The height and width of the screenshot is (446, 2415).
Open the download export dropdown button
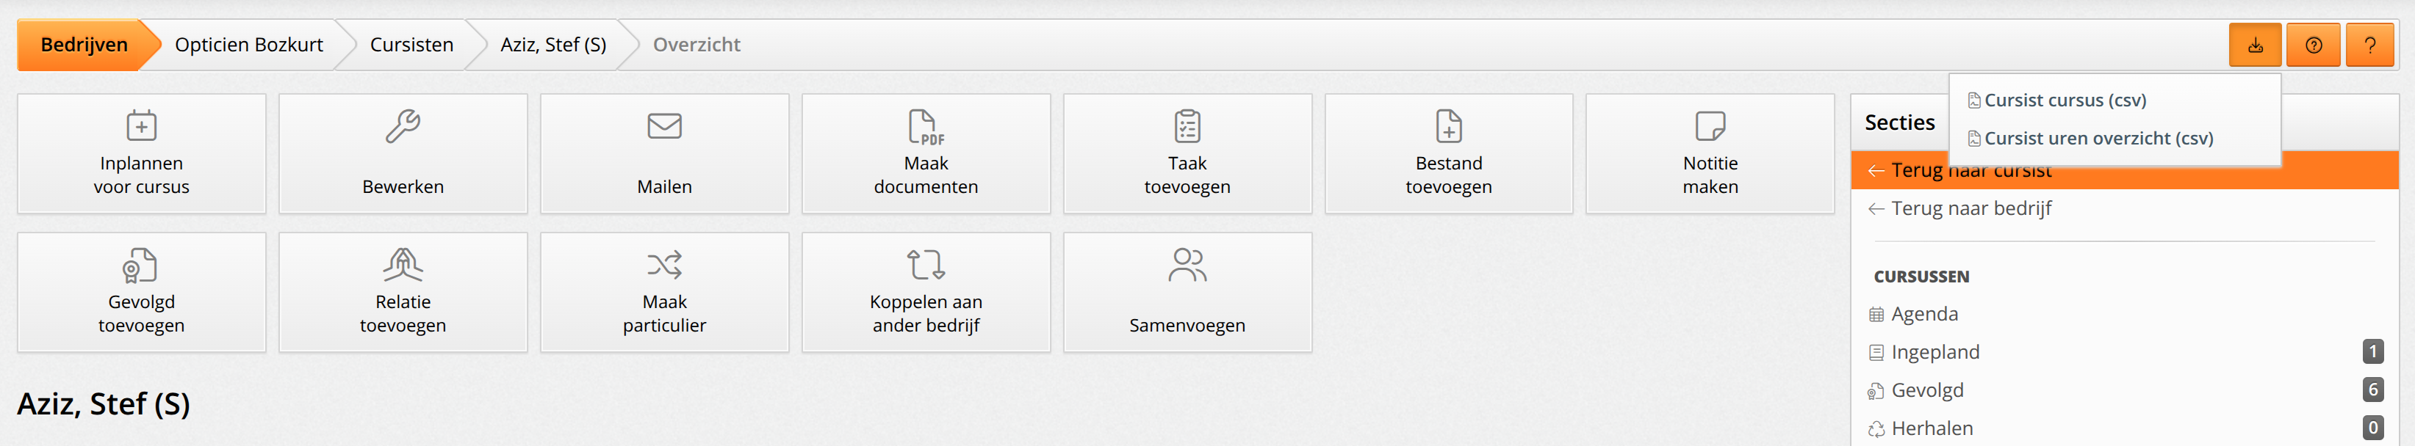2255,45
